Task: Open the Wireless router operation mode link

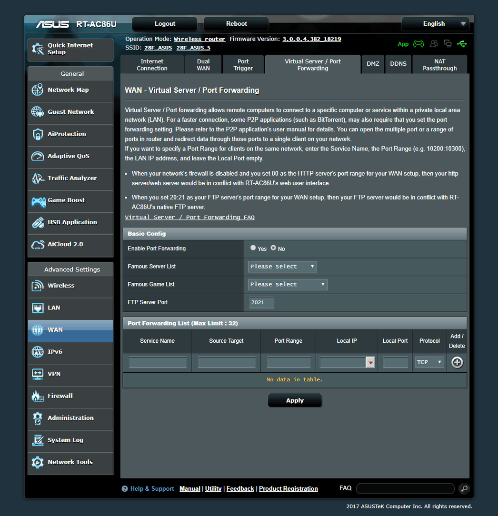Action: [199, 39]
